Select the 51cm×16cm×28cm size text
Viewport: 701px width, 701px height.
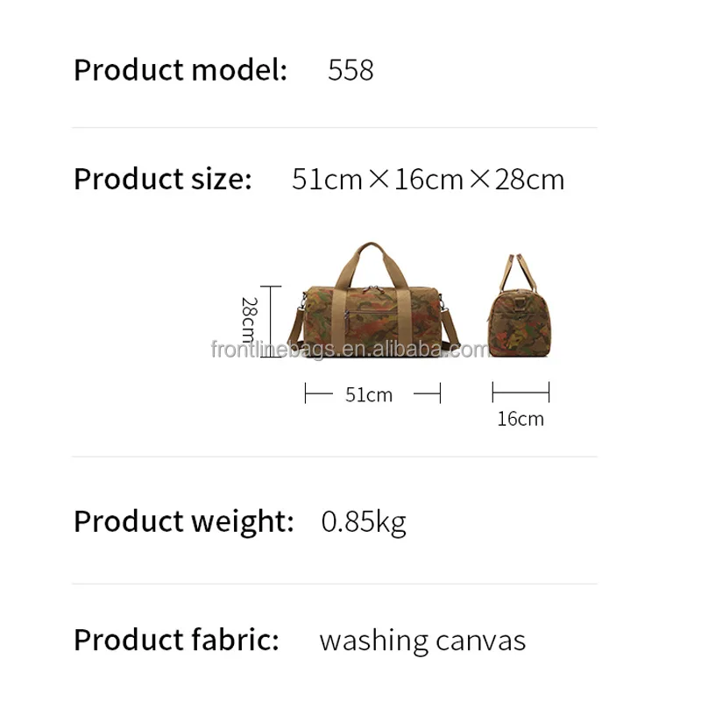pyautogui.click(x=428, y=180)
